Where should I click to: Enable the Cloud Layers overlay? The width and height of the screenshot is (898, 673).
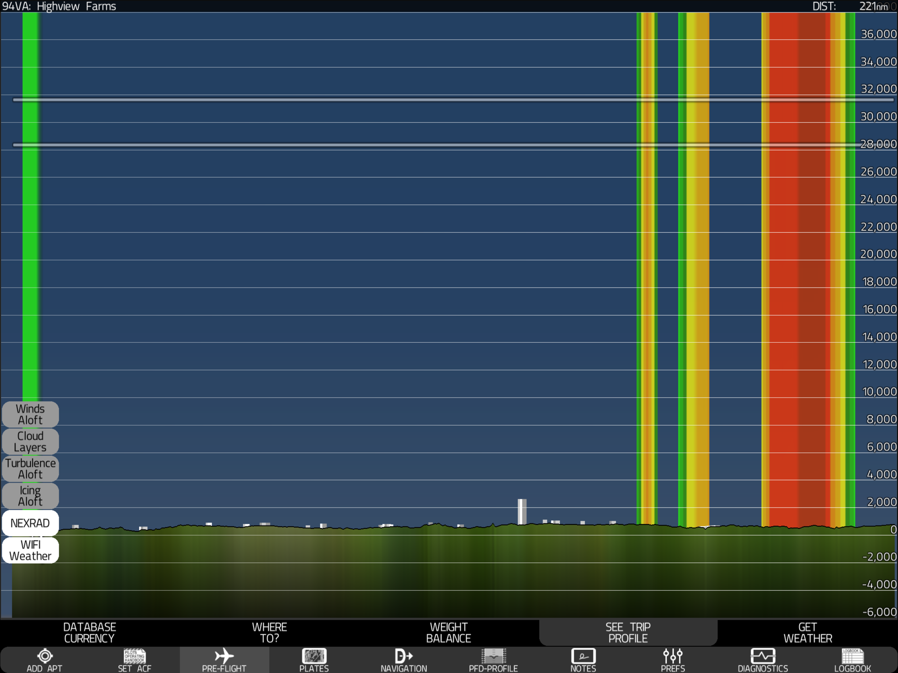pyautogui.click(x=31, y=442)
